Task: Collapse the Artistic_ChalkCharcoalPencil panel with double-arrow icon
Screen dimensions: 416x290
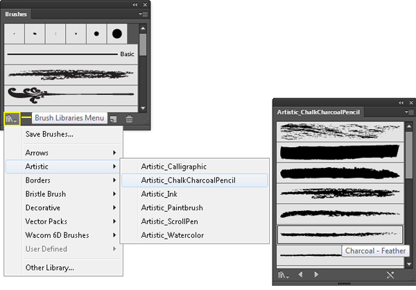Action: 401,103
